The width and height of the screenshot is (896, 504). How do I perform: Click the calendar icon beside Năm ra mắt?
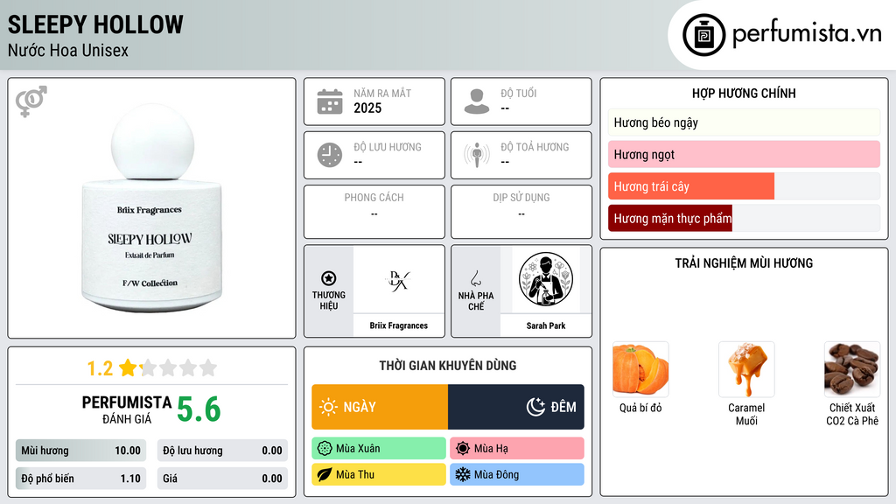[x=330, y=101]
